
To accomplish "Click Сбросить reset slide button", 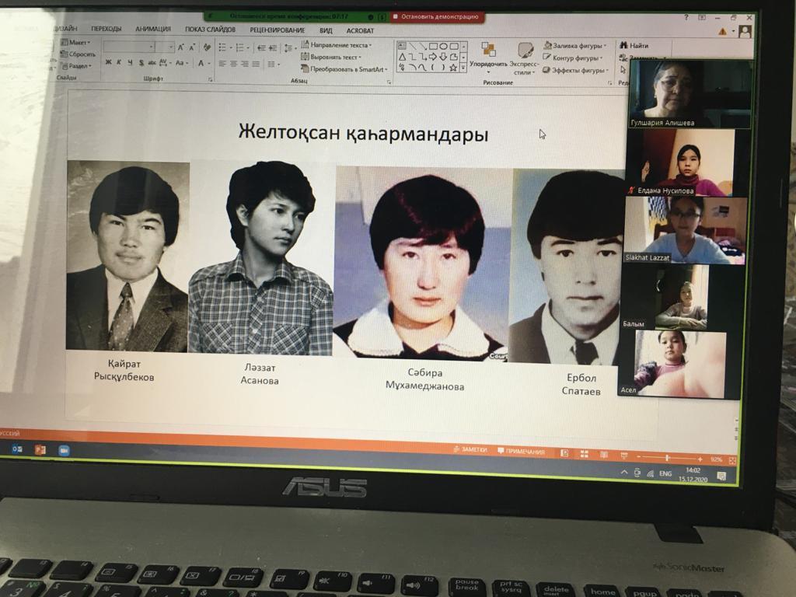I will 78,54.
